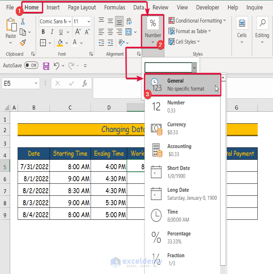Click the Undo arrow

57,66
